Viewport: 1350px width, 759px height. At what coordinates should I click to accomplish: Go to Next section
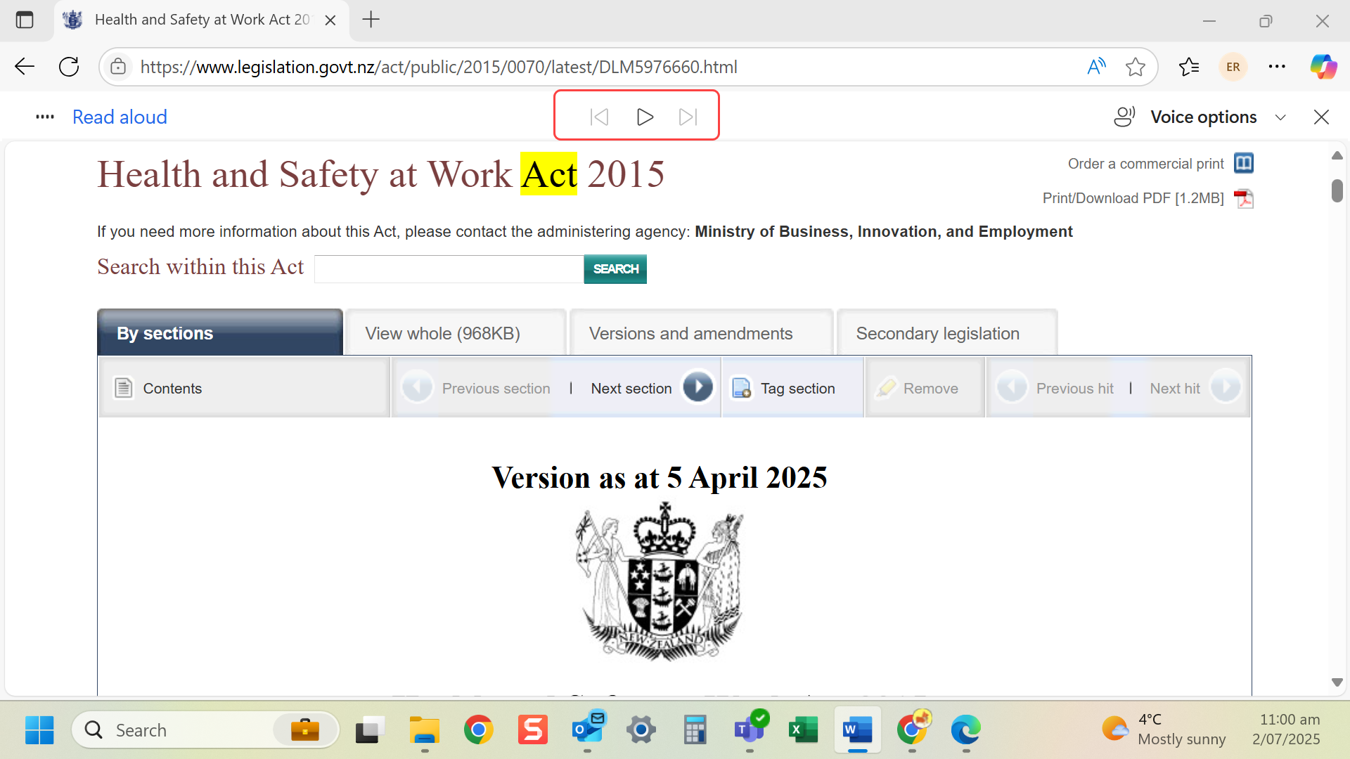point(651,388)
